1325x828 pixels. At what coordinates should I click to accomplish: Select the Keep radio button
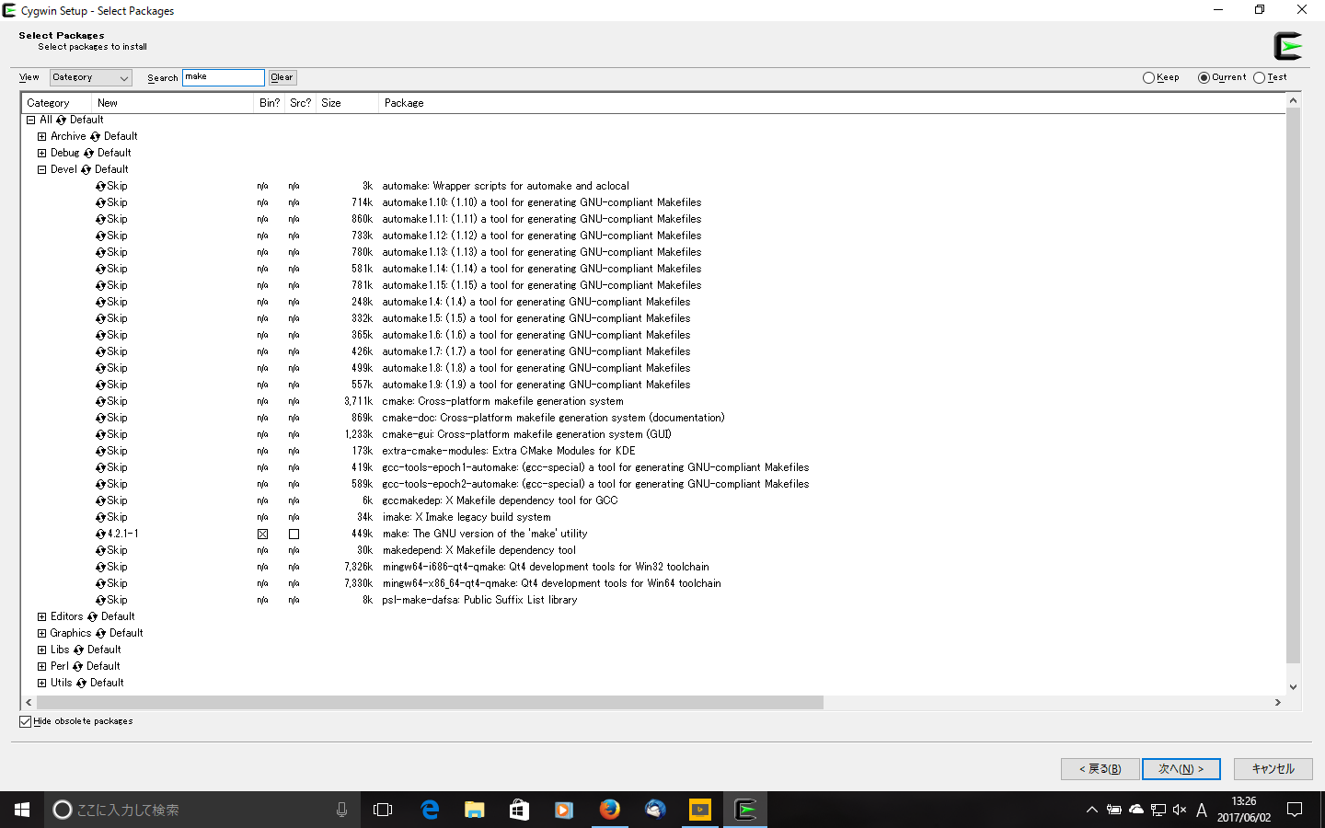1148,78
